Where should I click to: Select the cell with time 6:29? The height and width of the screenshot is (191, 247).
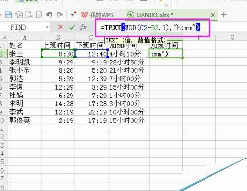pyautogui.click(x=58, y=95)
